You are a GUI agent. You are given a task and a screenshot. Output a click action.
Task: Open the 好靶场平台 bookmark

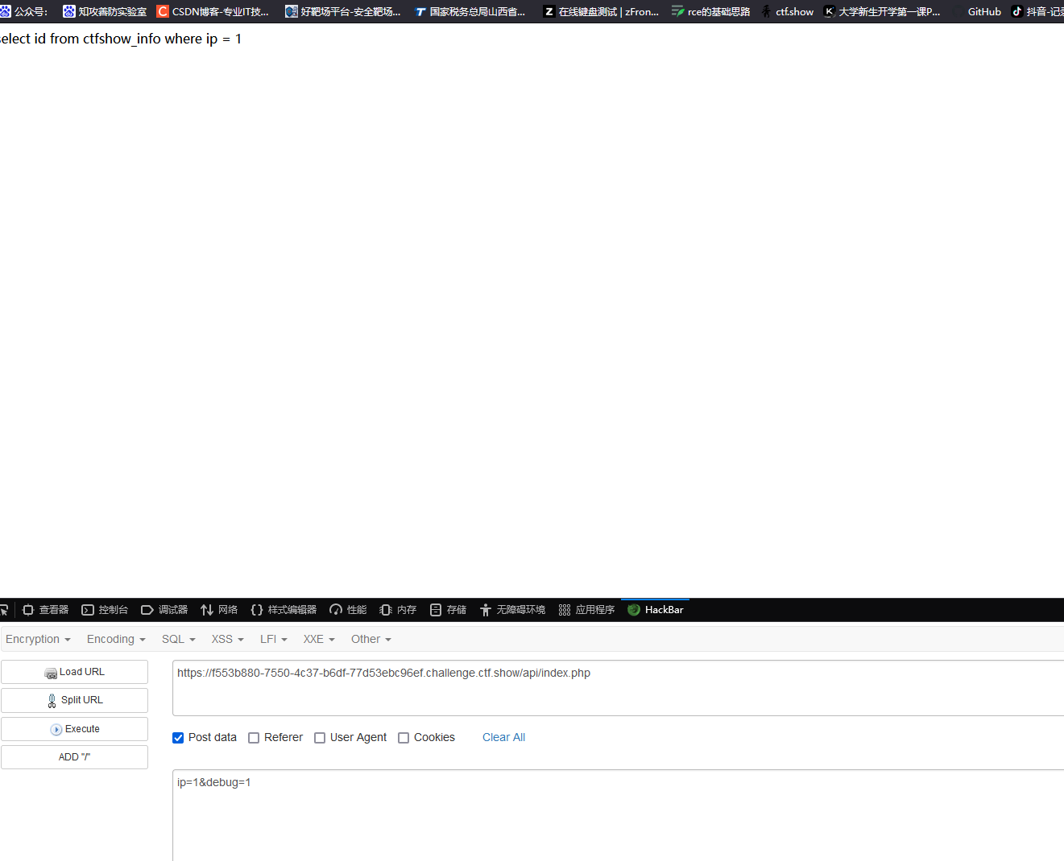coord(342,11)
